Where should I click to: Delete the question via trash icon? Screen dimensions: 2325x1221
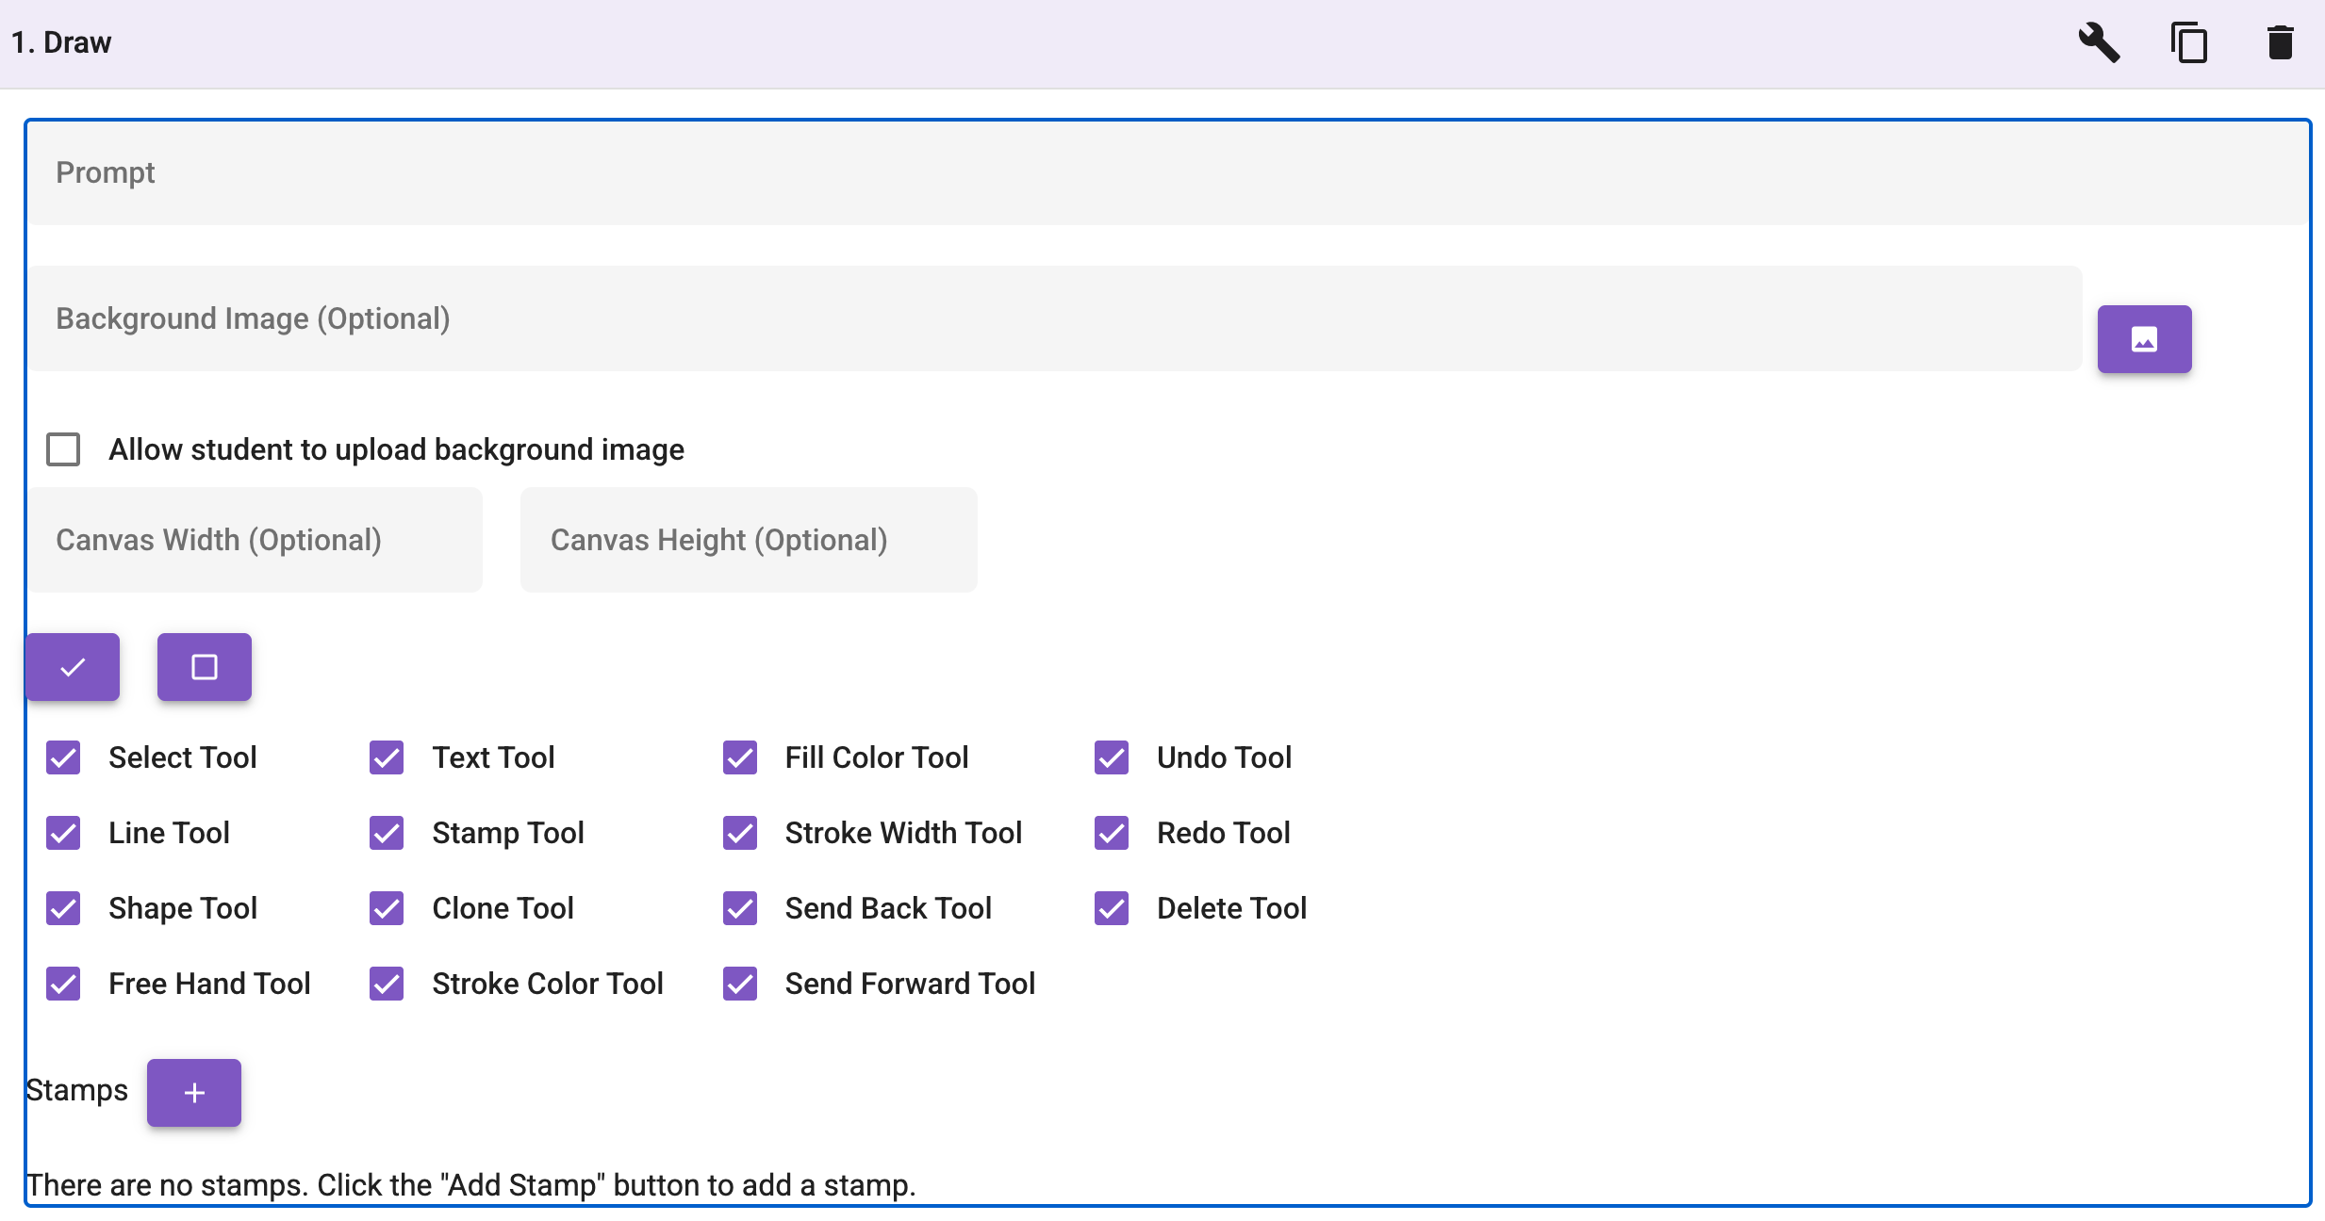click(2280, 42)
